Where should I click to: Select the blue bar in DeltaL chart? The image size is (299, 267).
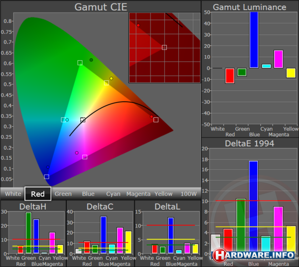coord(170,236)
